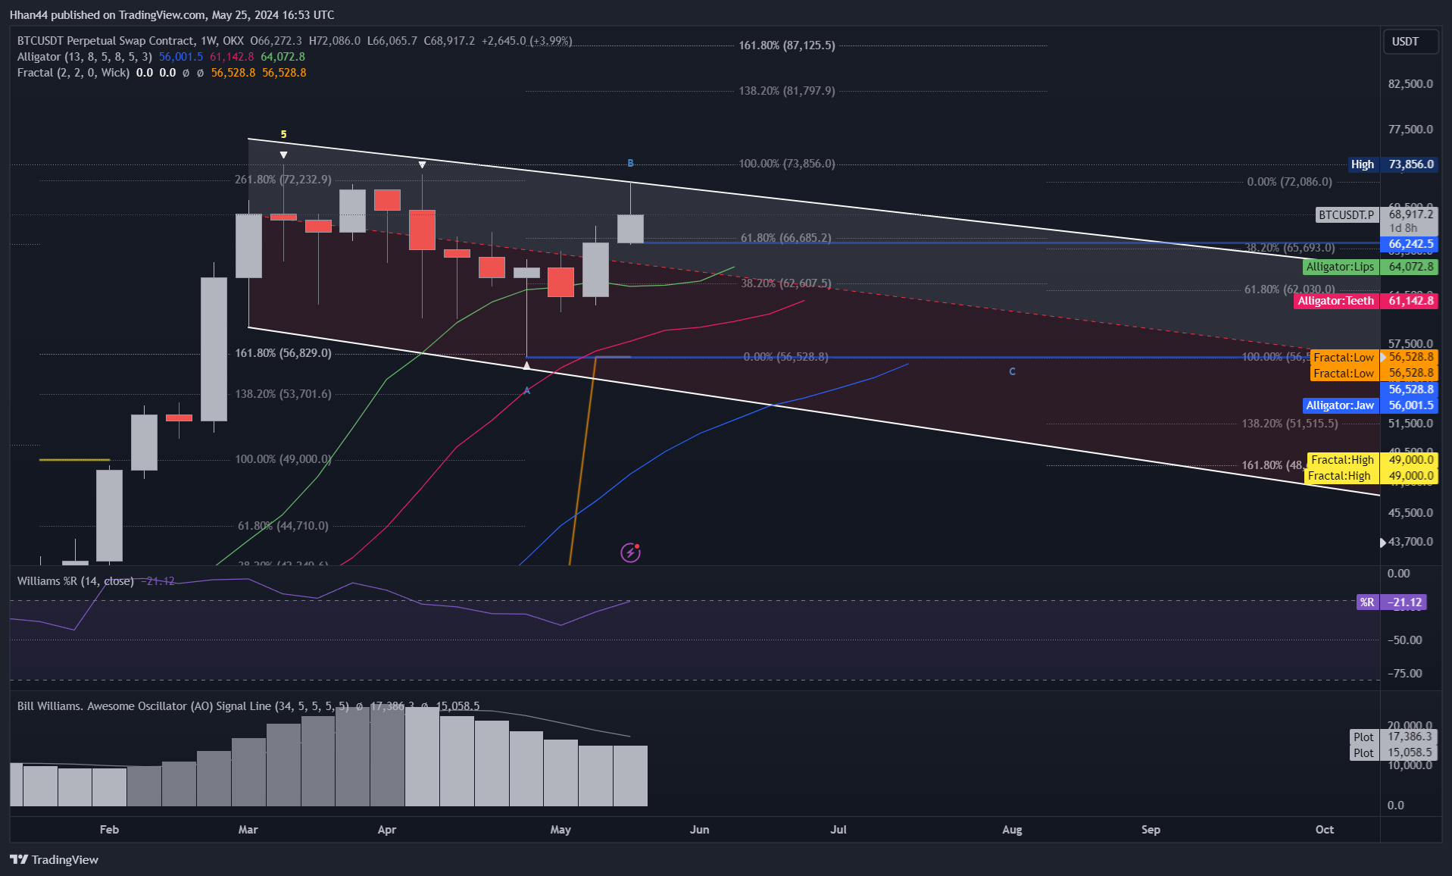Click the blue 66,242.5 price label
Screen dimensions: 1452x876
click(x=1409, y=244)
